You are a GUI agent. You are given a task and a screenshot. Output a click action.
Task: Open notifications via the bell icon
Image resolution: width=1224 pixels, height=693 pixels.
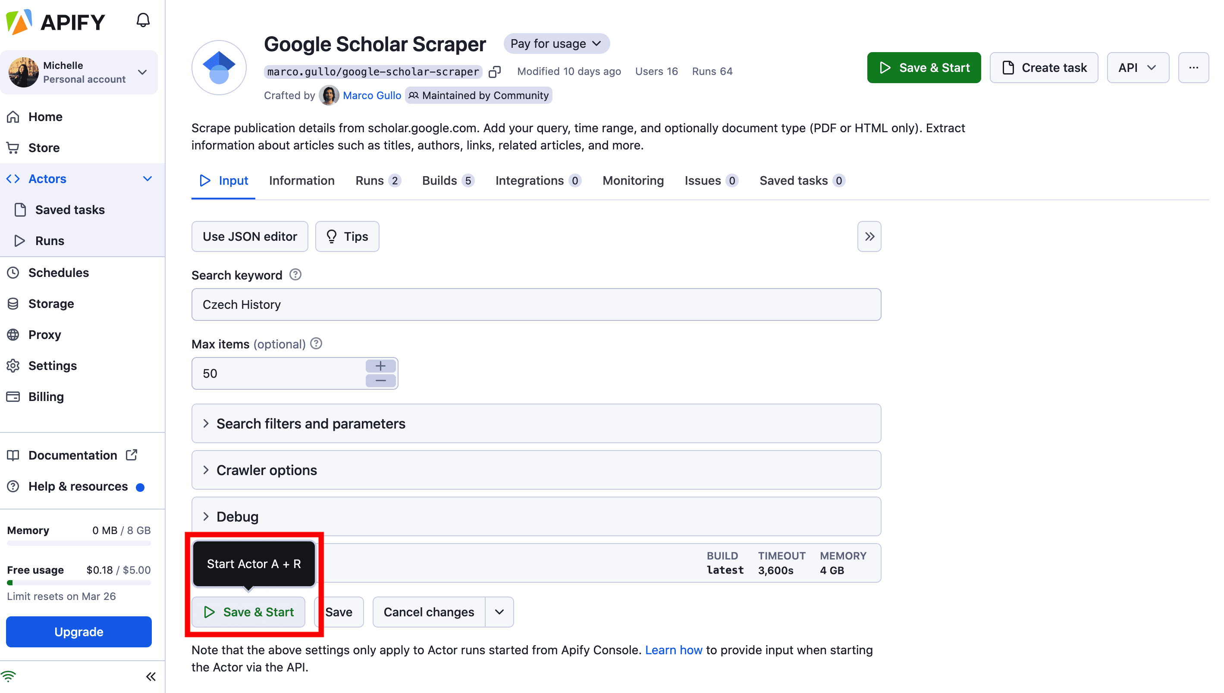142,20
